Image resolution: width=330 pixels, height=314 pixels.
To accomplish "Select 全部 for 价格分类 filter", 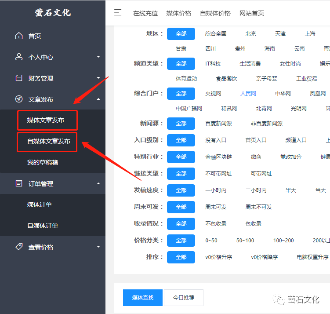I will [x=181, y=240].
